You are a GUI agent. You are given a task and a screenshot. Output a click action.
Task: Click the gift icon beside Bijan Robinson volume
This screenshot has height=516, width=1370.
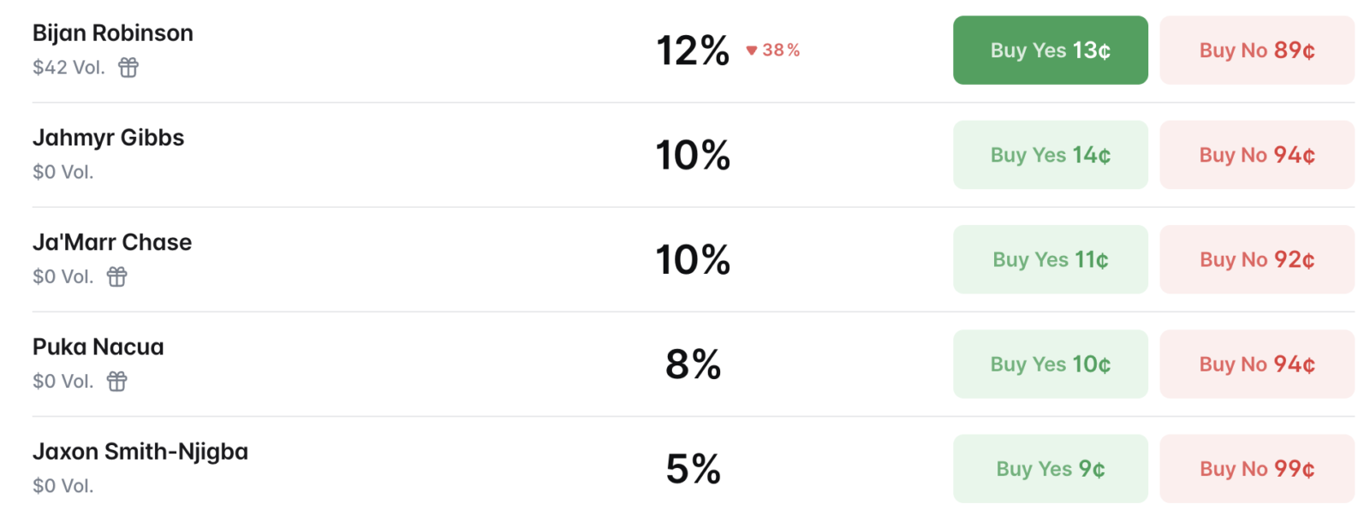point(128,67)
